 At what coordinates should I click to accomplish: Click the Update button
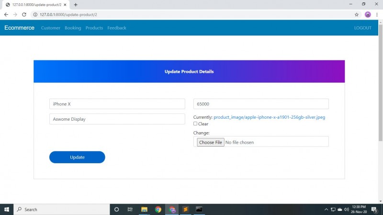pos(77,157)
